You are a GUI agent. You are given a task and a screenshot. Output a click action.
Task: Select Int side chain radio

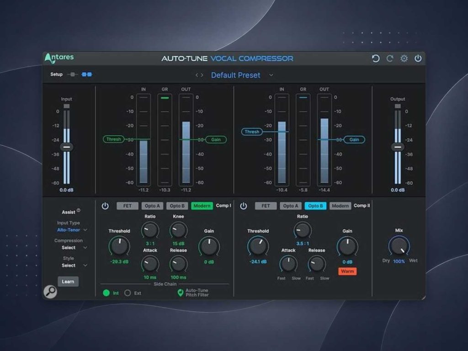pos(106,293)
